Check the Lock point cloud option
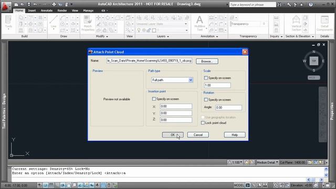336x189 pixels. click(x=203, y=122)
